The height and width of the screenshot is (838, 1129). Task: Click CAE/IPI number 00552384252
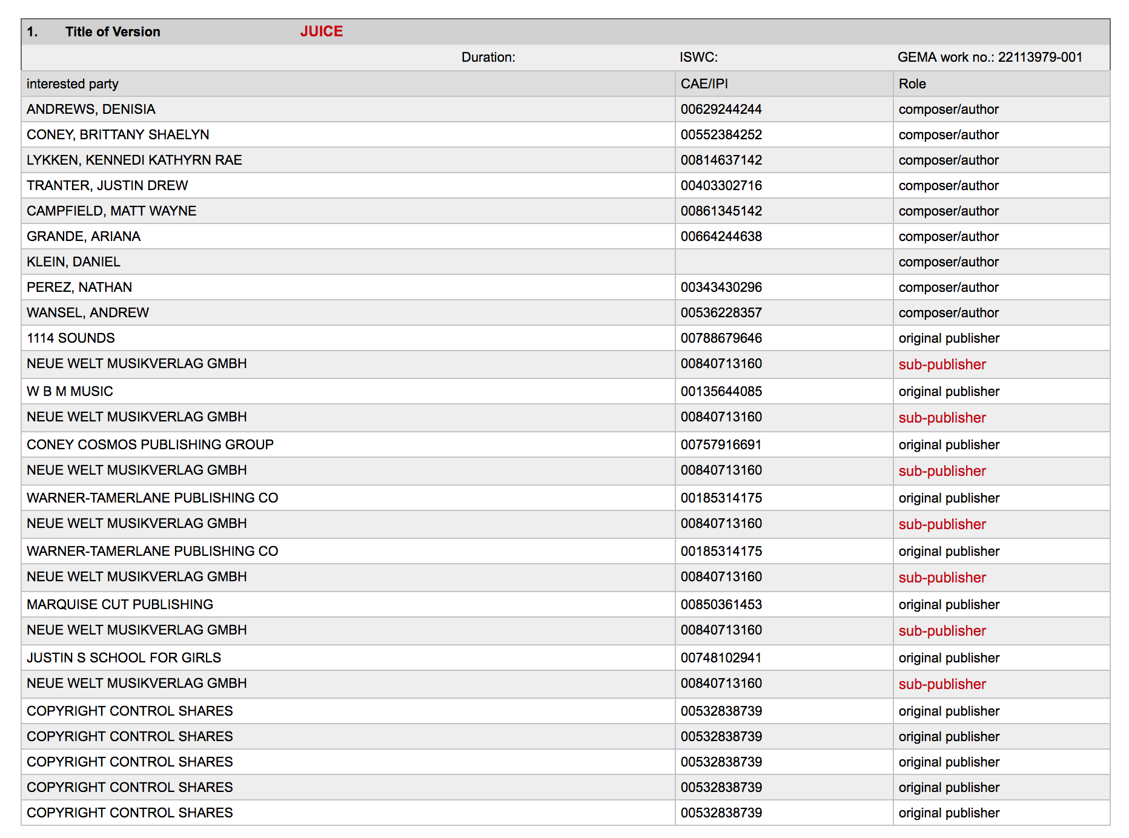[721, 135]
